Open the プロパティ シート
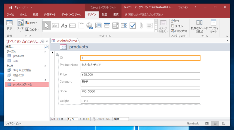 (214, 26)
